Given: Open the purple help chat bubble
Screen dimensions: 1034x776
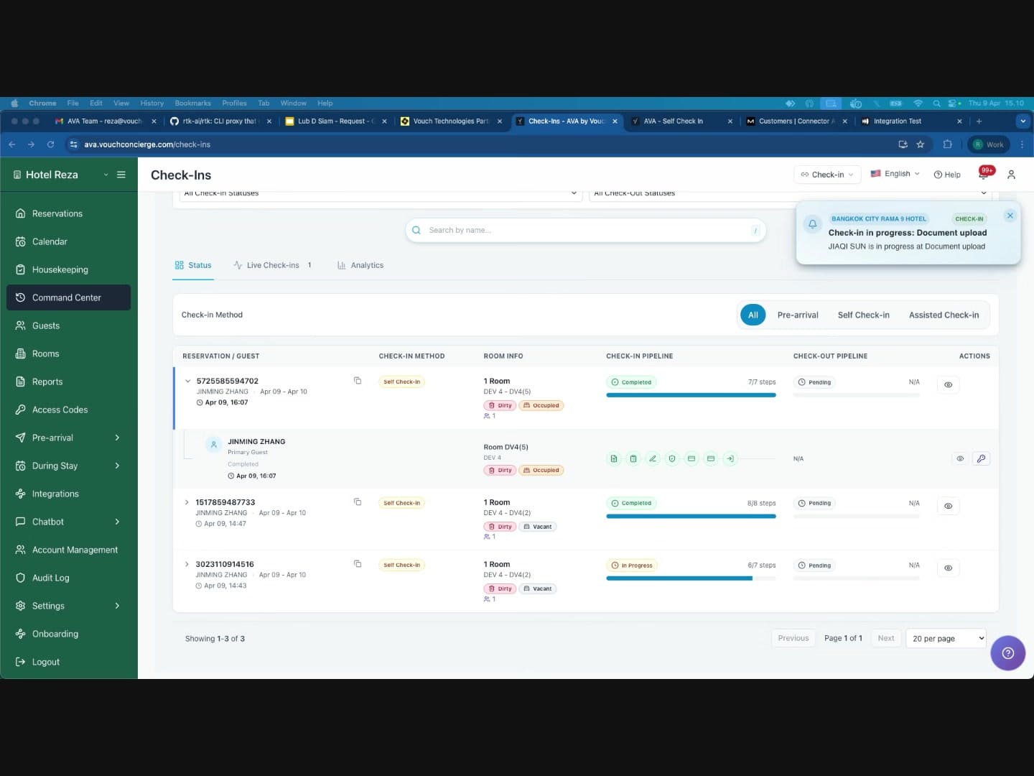Looking at the screenshot, I should [1007, 653].
